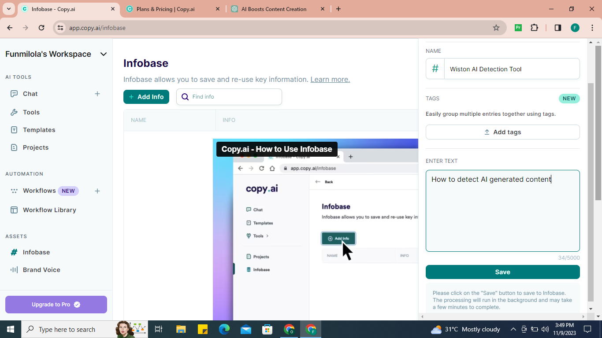Click the Wiston AI Detection Tool name field
The height and width of the screenshot is (338, 602).
[x=512, y=69]
